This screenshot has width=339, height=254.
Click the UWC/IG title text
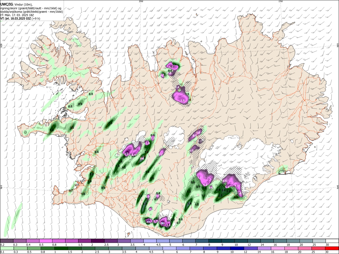click(6, 4)
